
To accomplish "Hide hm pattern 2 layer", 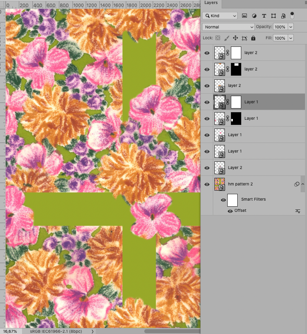I will pyautogui.click(x=207, y=184).
